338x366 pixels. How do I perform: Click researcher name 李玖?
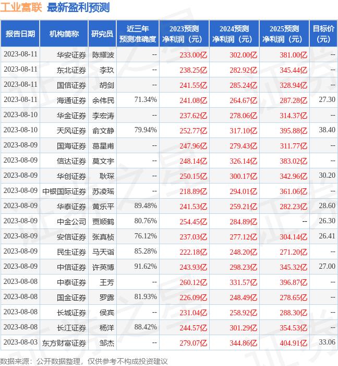click(x=107, y=70)
